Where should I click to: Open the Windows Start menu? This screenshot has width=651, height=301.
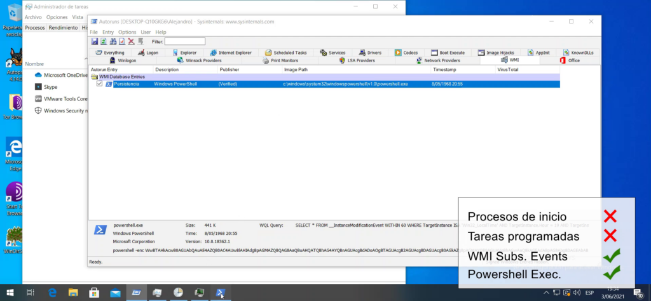(10, 293)
